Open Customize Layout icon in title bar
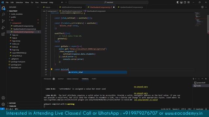 tap(188, 2)
